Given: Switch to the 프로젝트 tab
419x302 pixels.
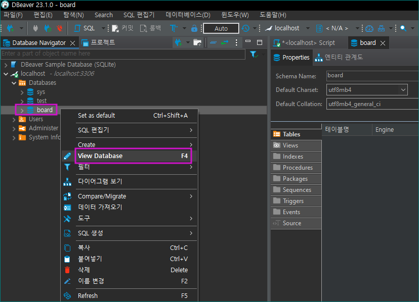Looking at the screenshot, I should coord(98,43).
